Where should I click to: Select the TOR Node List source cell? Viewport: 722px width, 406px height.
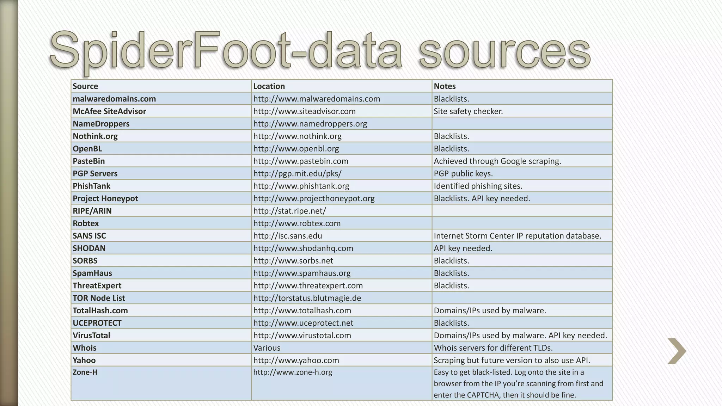(x=99, y=298)
